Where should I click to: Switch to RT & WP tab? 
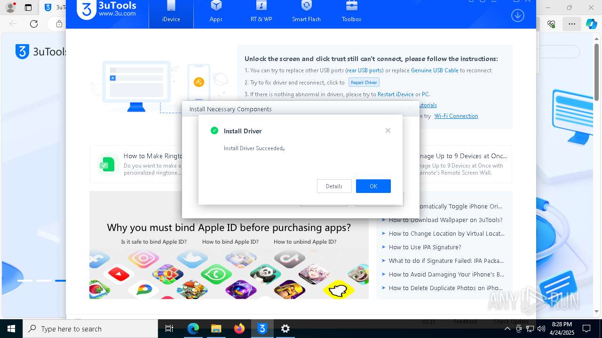pyautogui.click(x=261, y=14)
